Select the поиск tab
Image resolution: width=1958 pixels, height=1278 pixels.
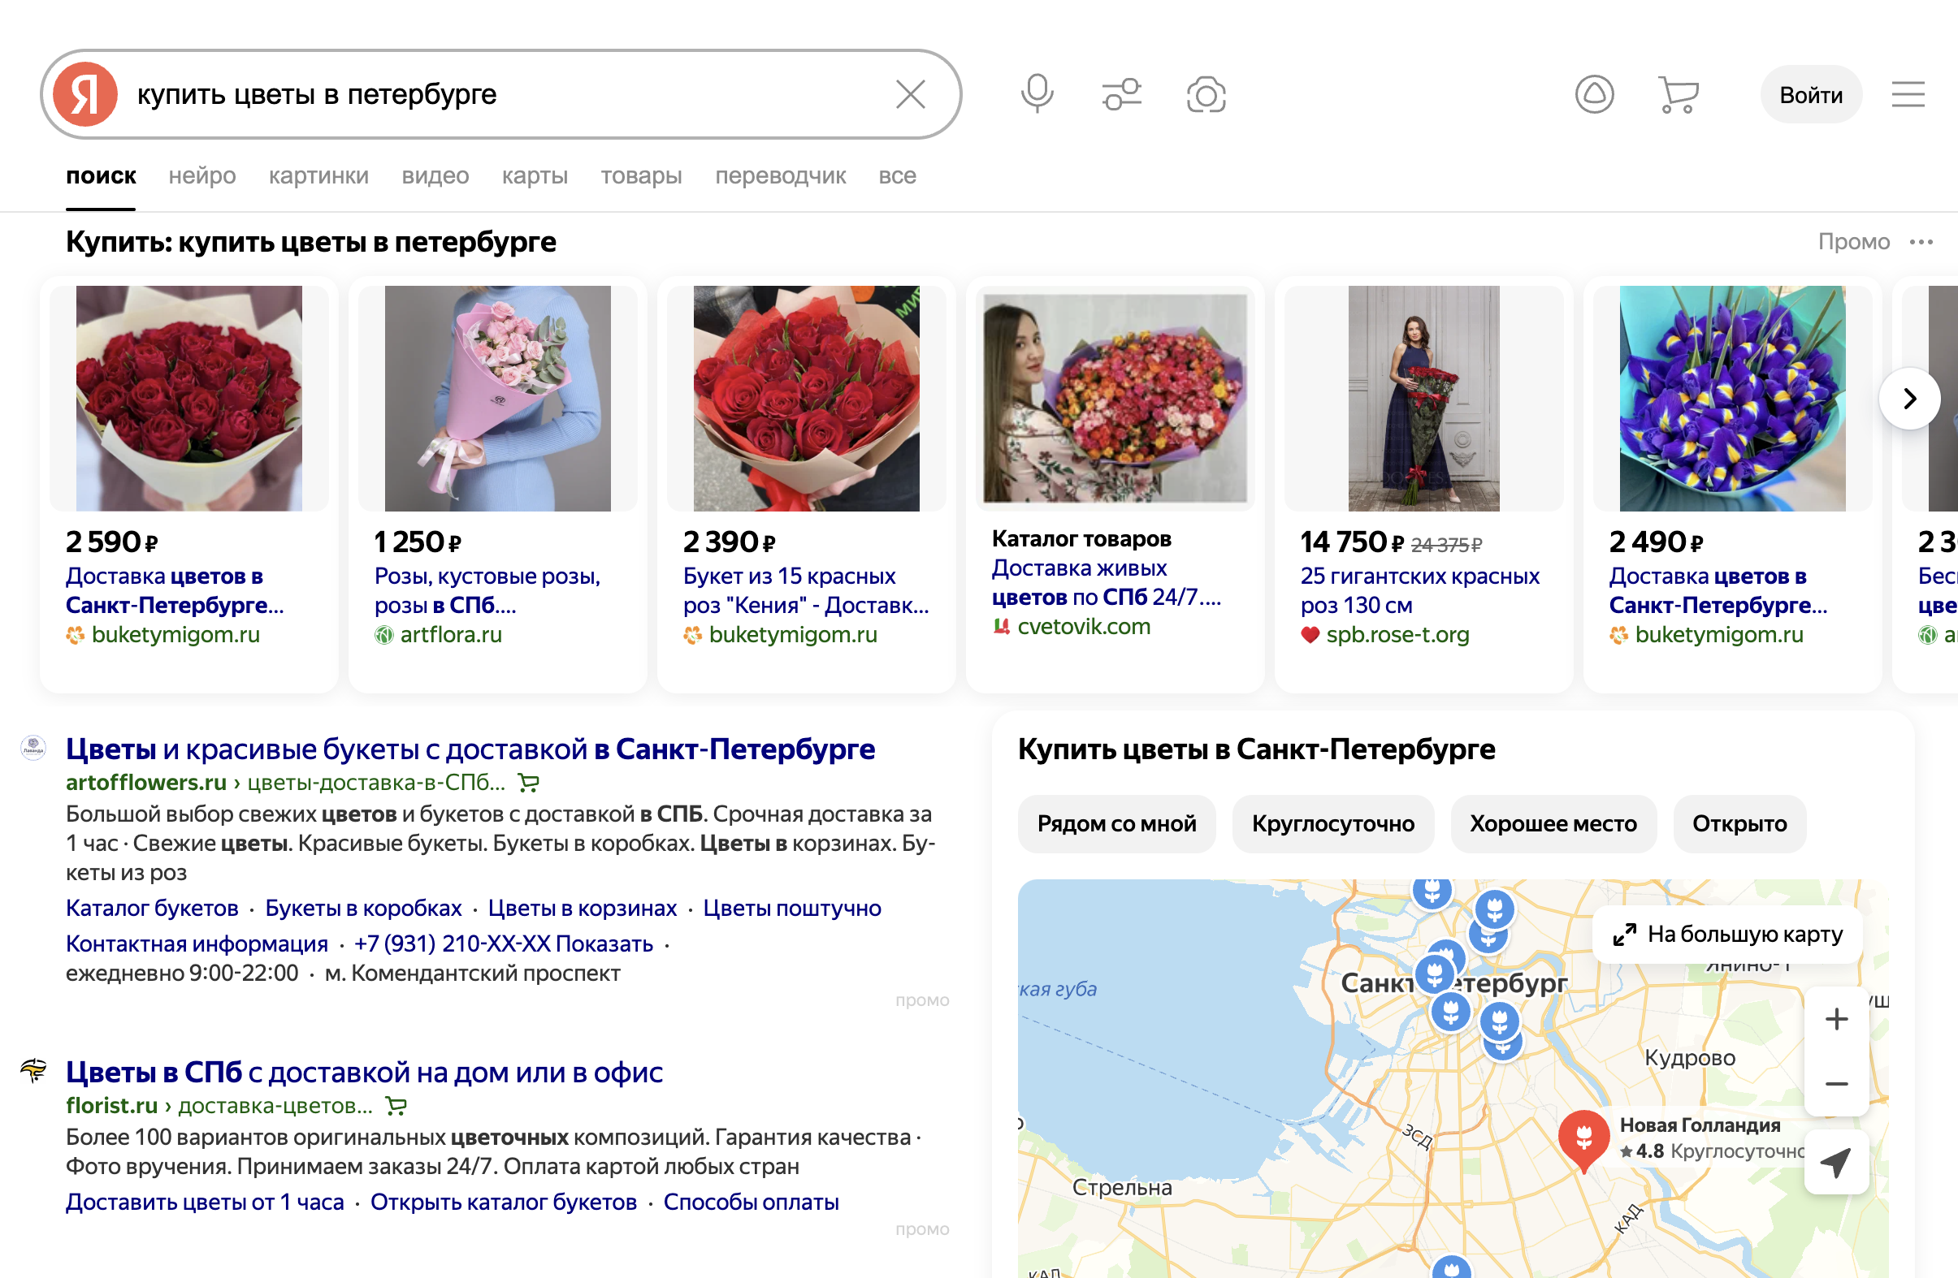pos(102,176)
